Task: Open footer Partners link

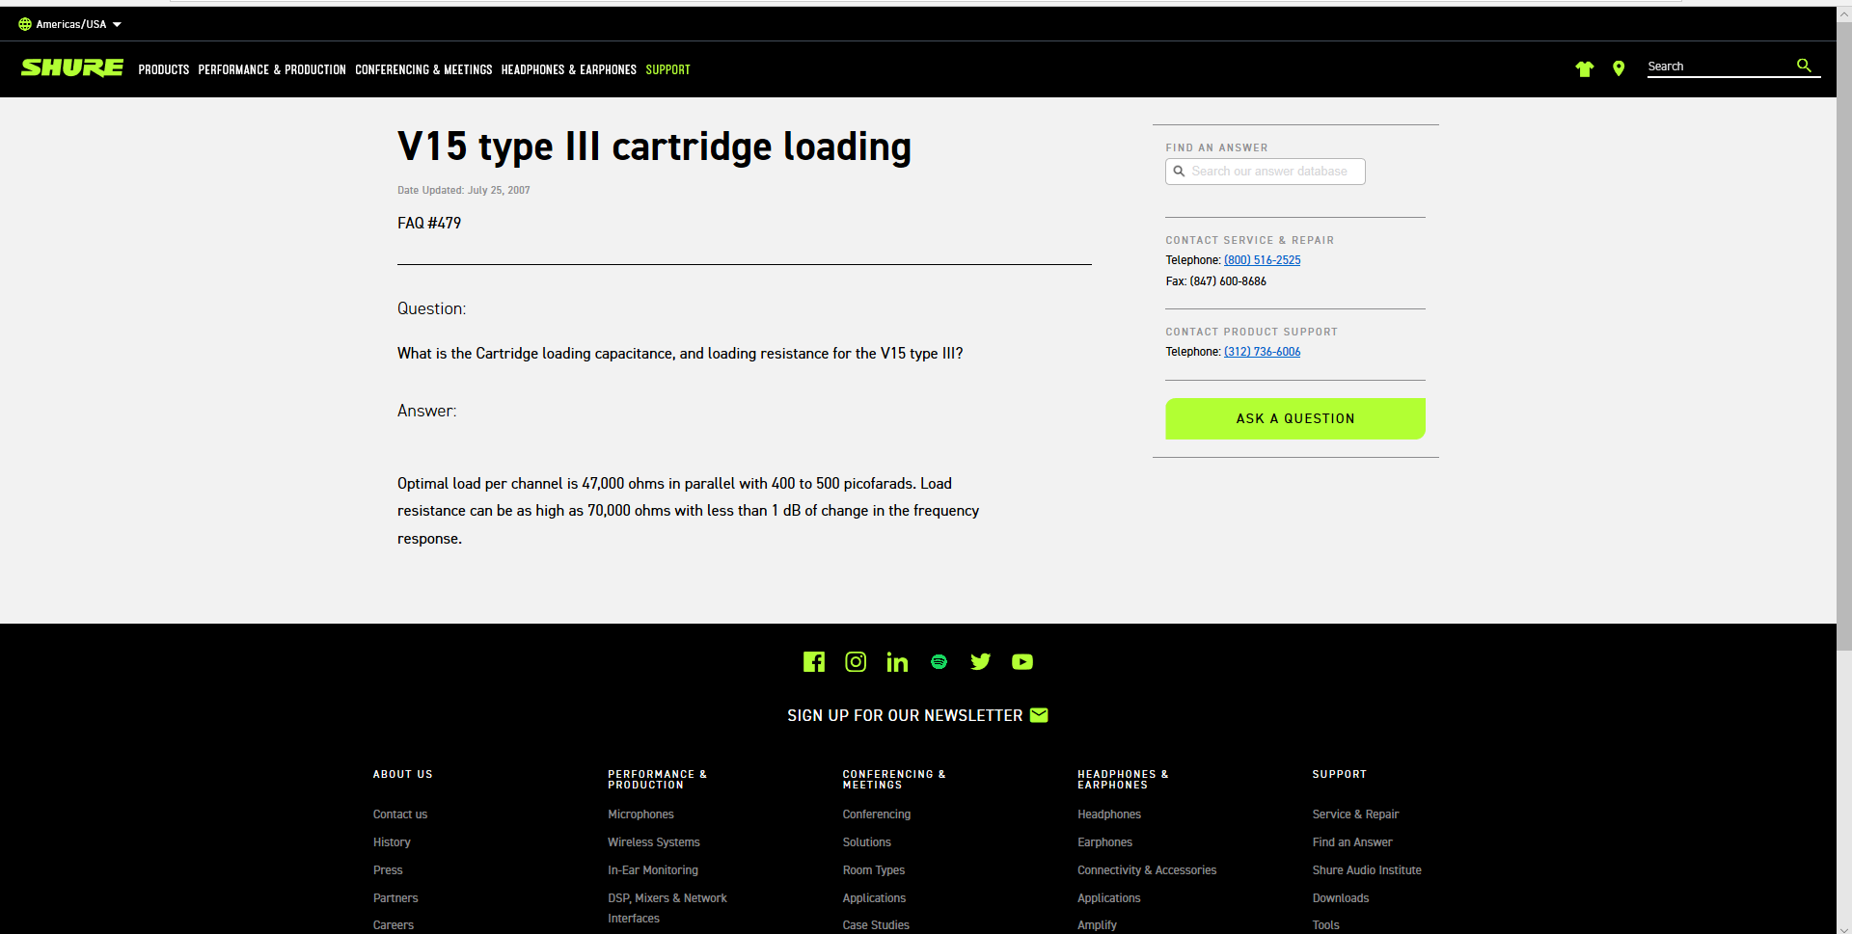Action: (x=395, y=898)
